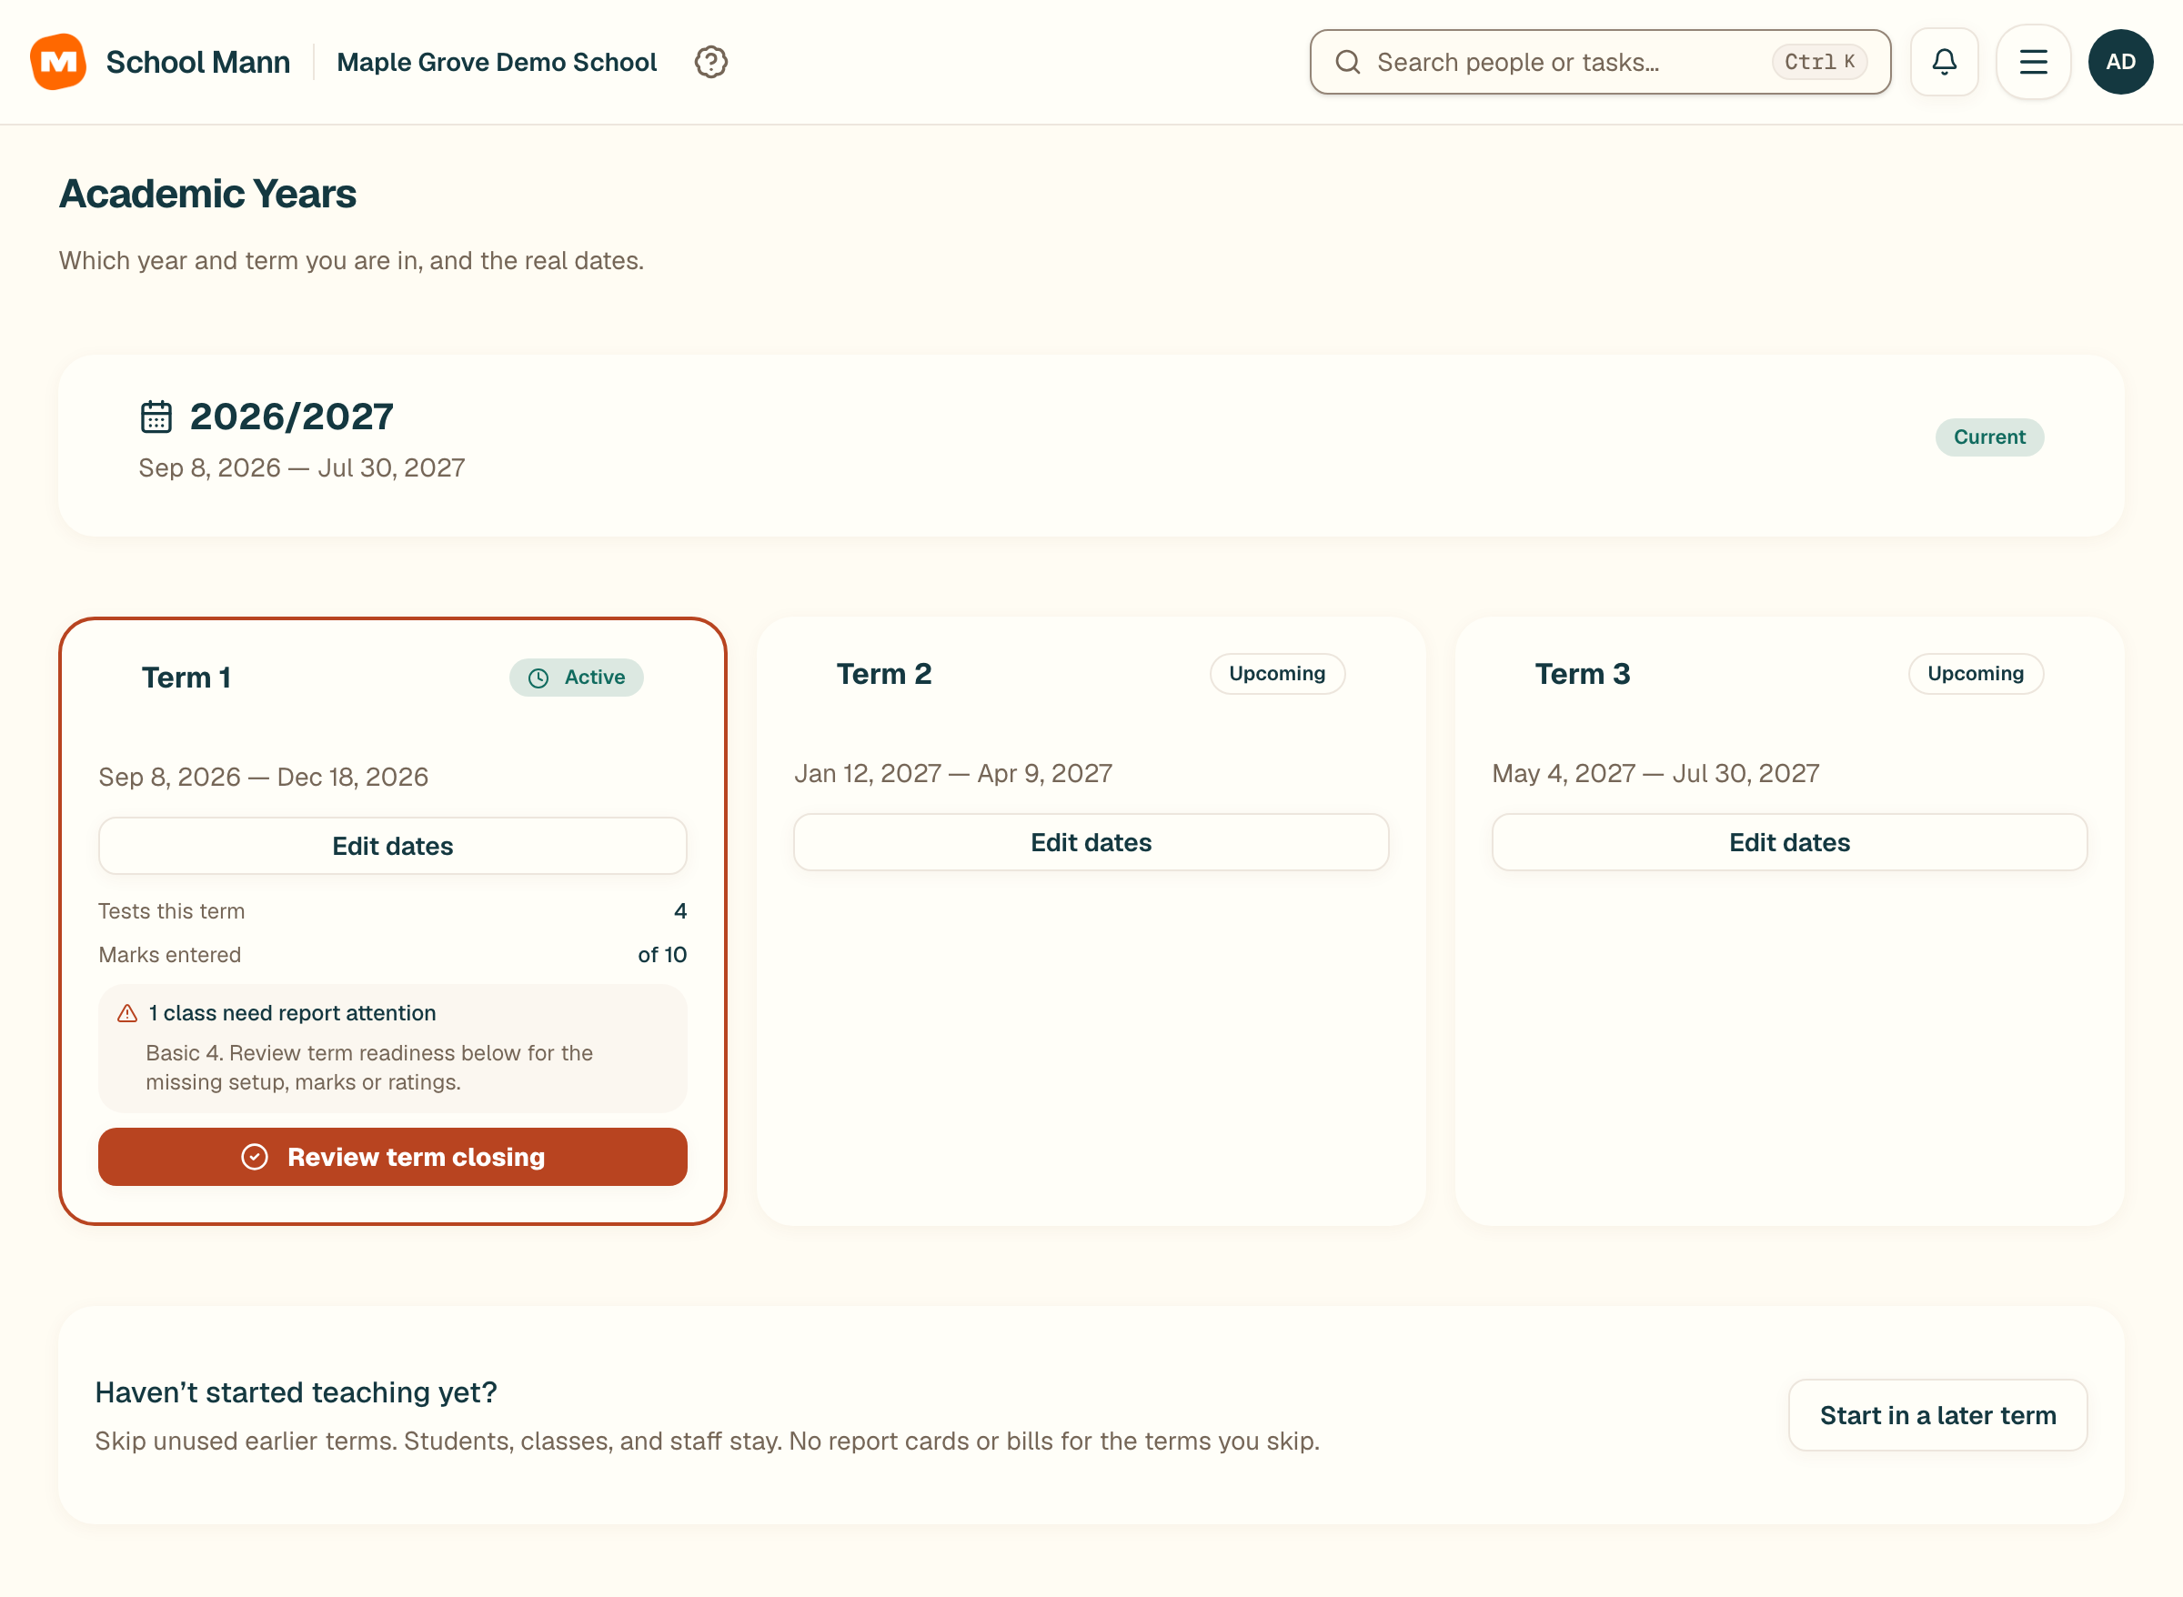
Task: Edit dates for Term 3
Action: (x=1788, y=842)
